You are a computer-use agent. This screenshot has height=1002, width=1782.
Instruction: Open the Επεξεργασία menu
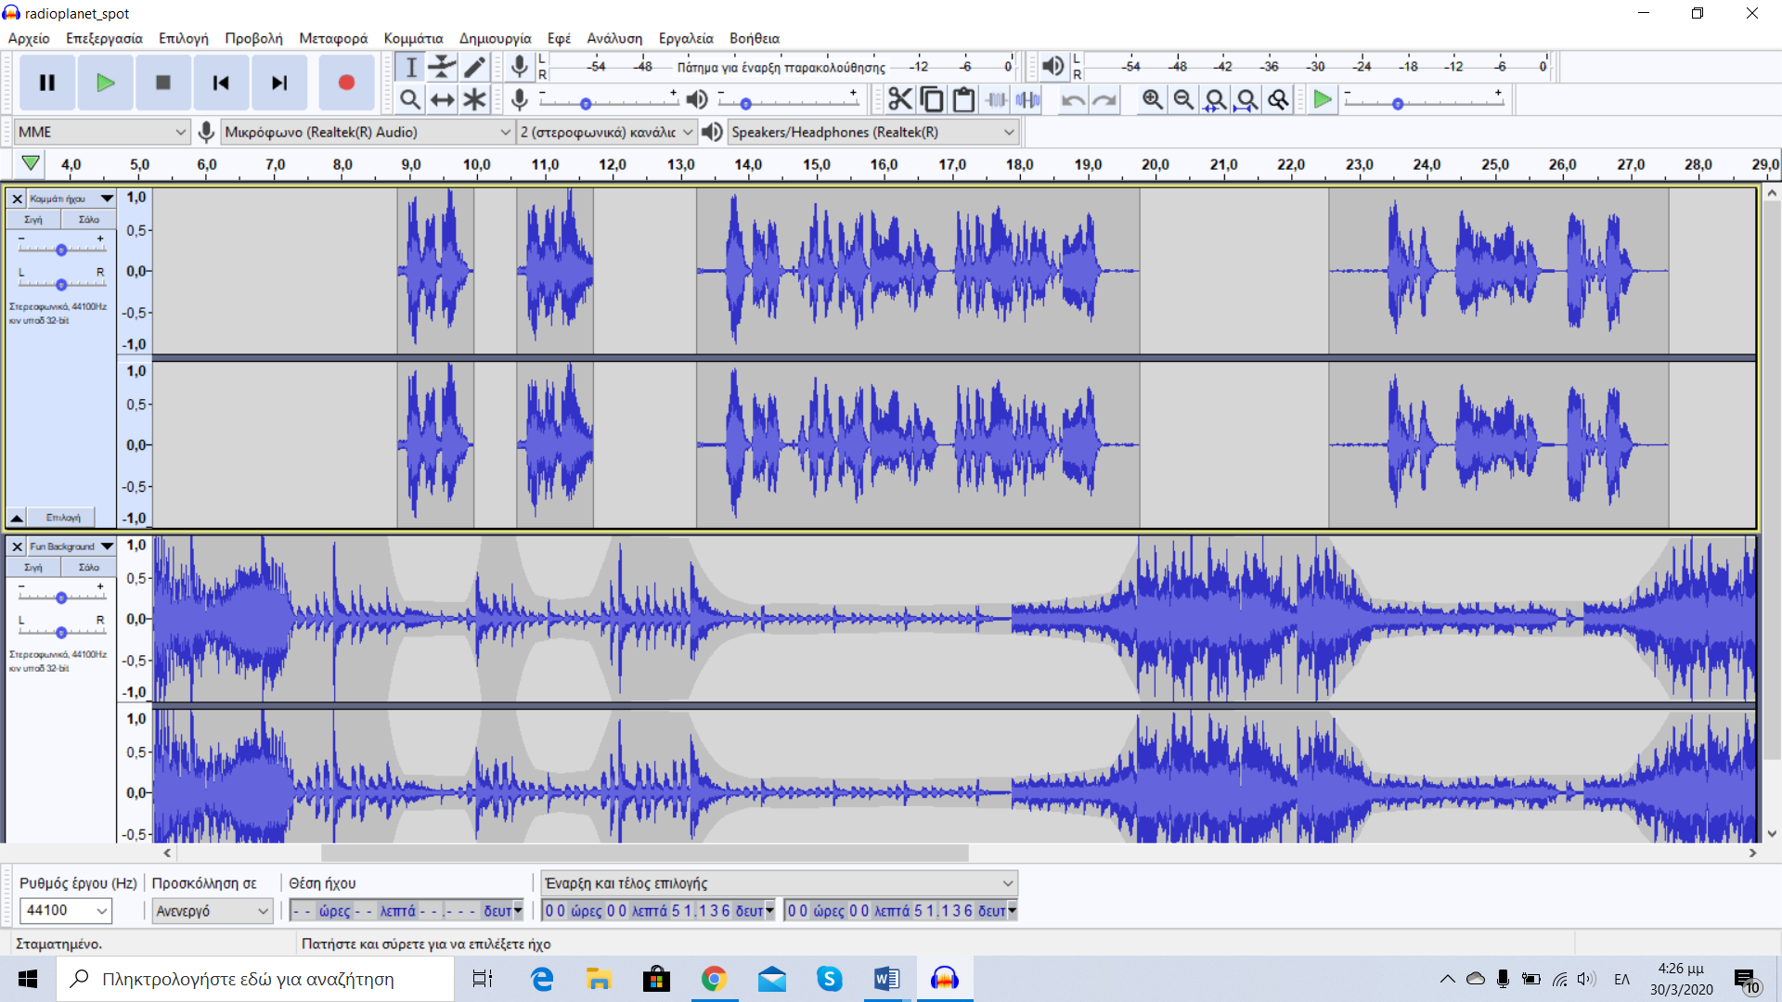pos(104,38)
